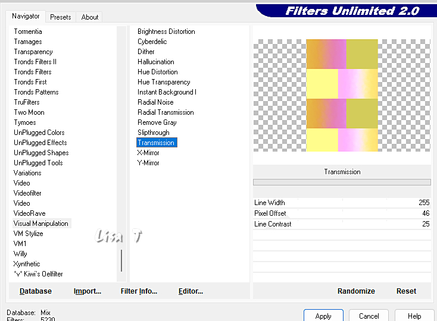Select Tronds First category

pyautogui.click(x=30, y=82)
